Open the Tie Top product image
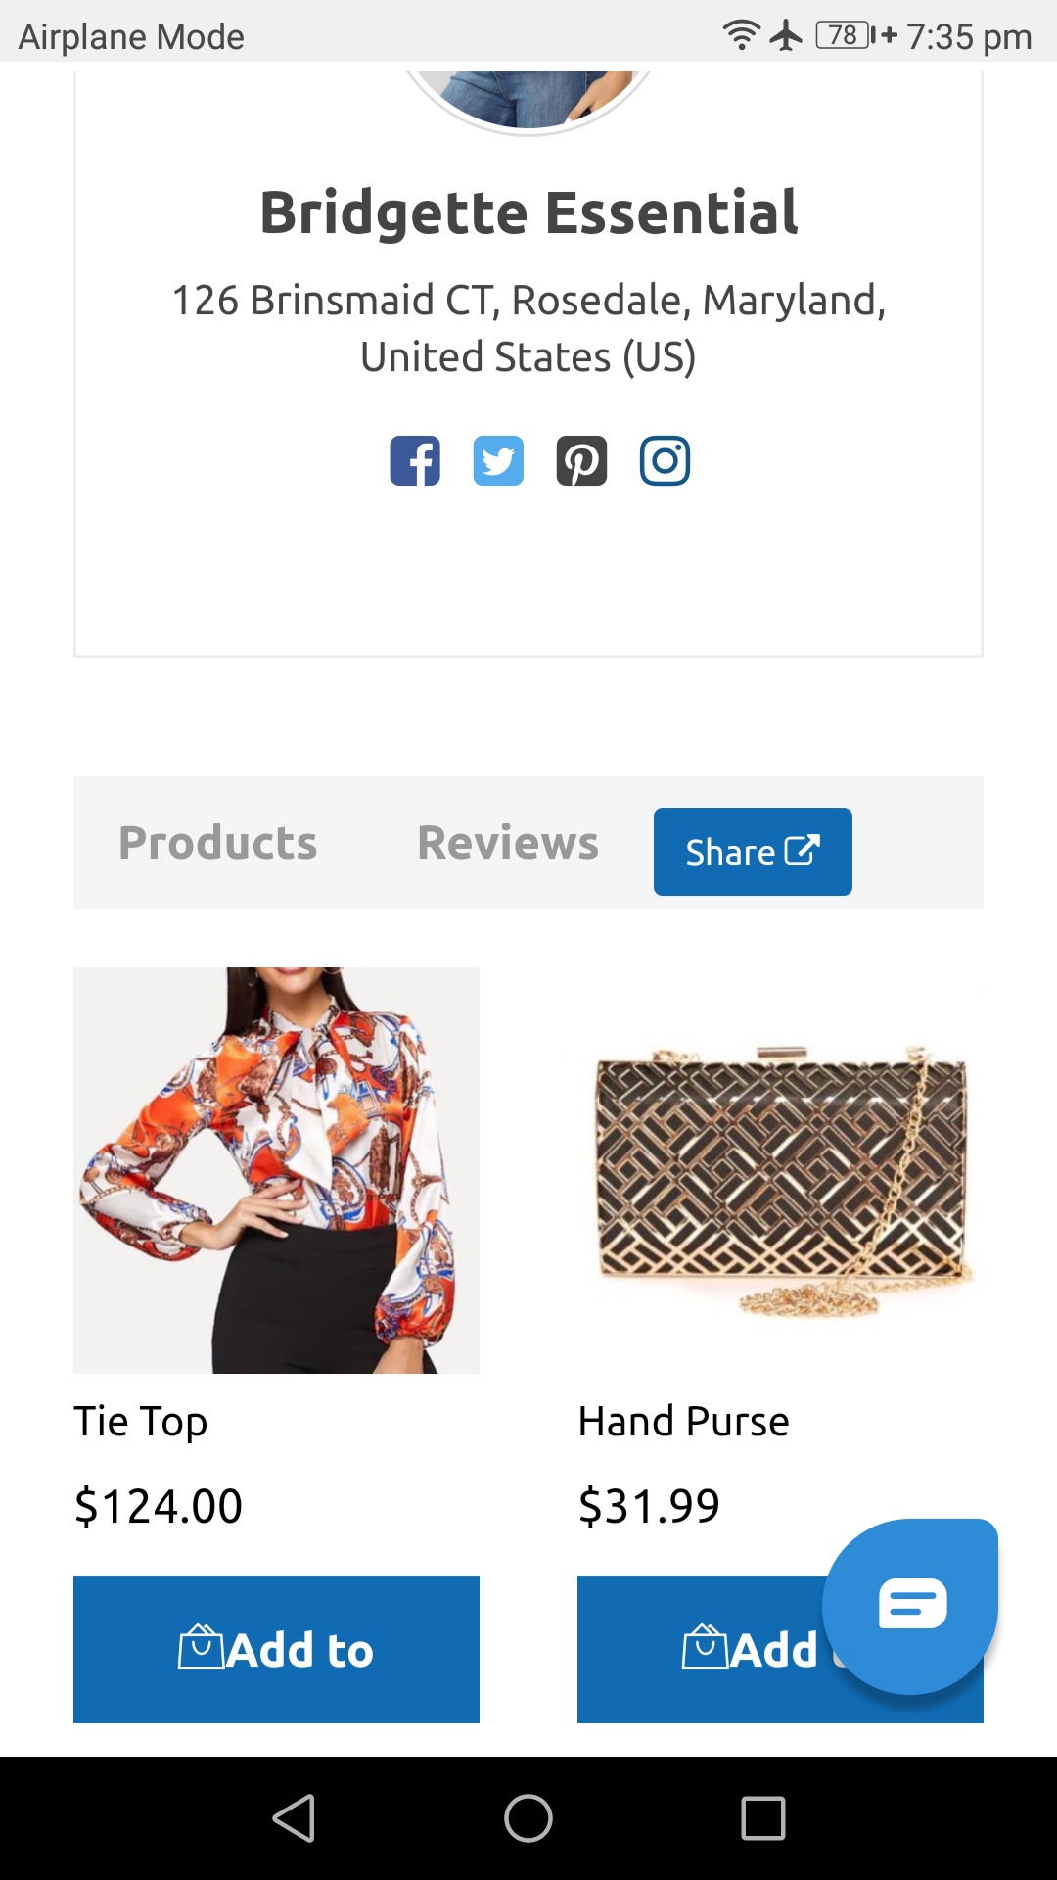 [276, 1170]
